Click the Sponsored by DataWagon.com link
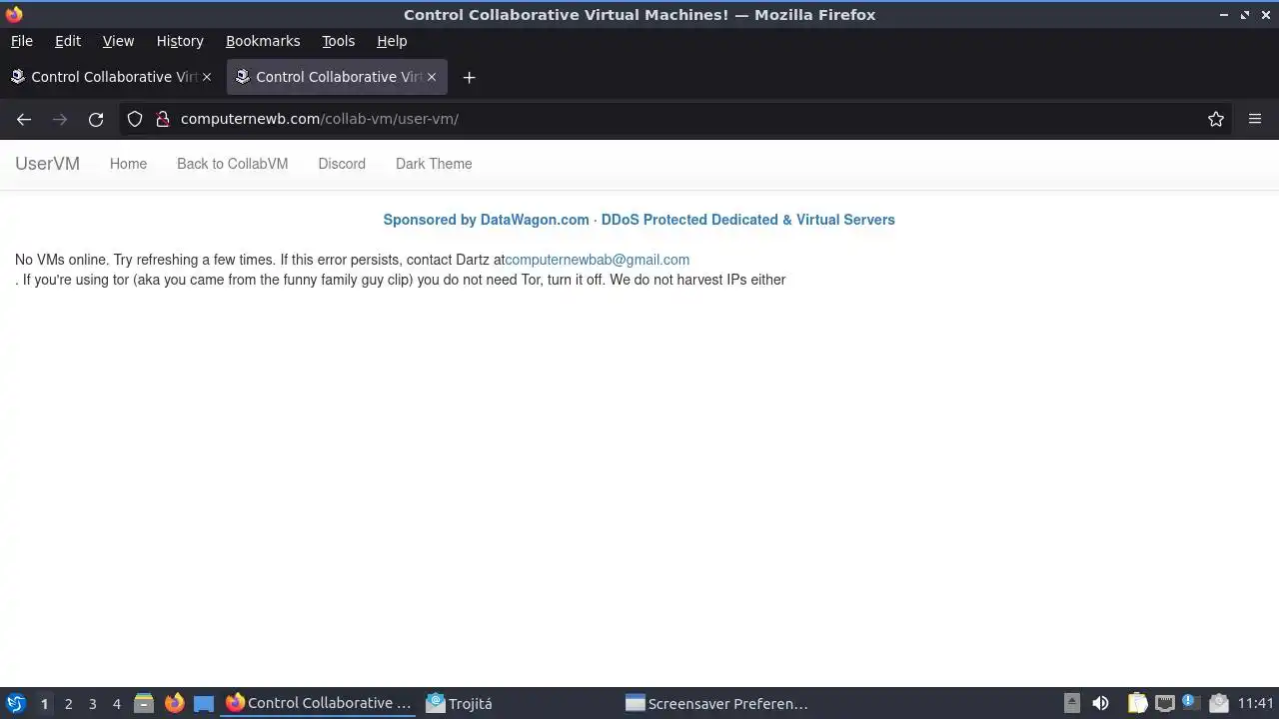This screenshot has width=1279, height=719. [x=639, y=220]
